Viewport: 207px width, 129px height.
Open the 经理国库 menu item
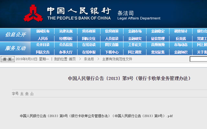(x=66, y=39)
